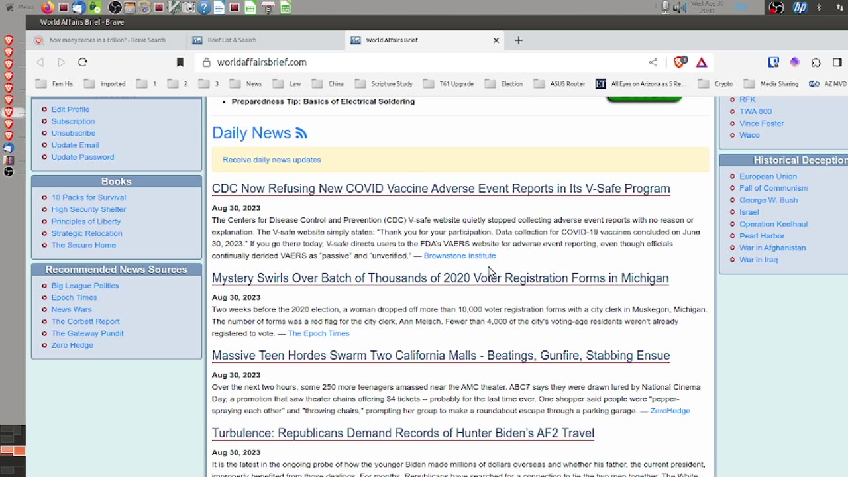Open the News bookmarks folder
The image size is (848, 477).
246,84
